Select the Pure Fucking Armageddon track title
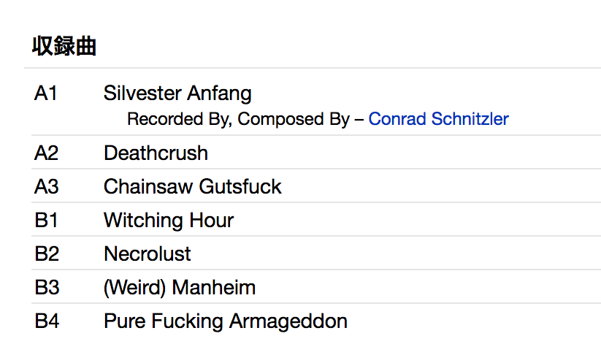Image resolution: width=601 pixels, height=355 pixels. pyautogui.click(x=226, y=321)
